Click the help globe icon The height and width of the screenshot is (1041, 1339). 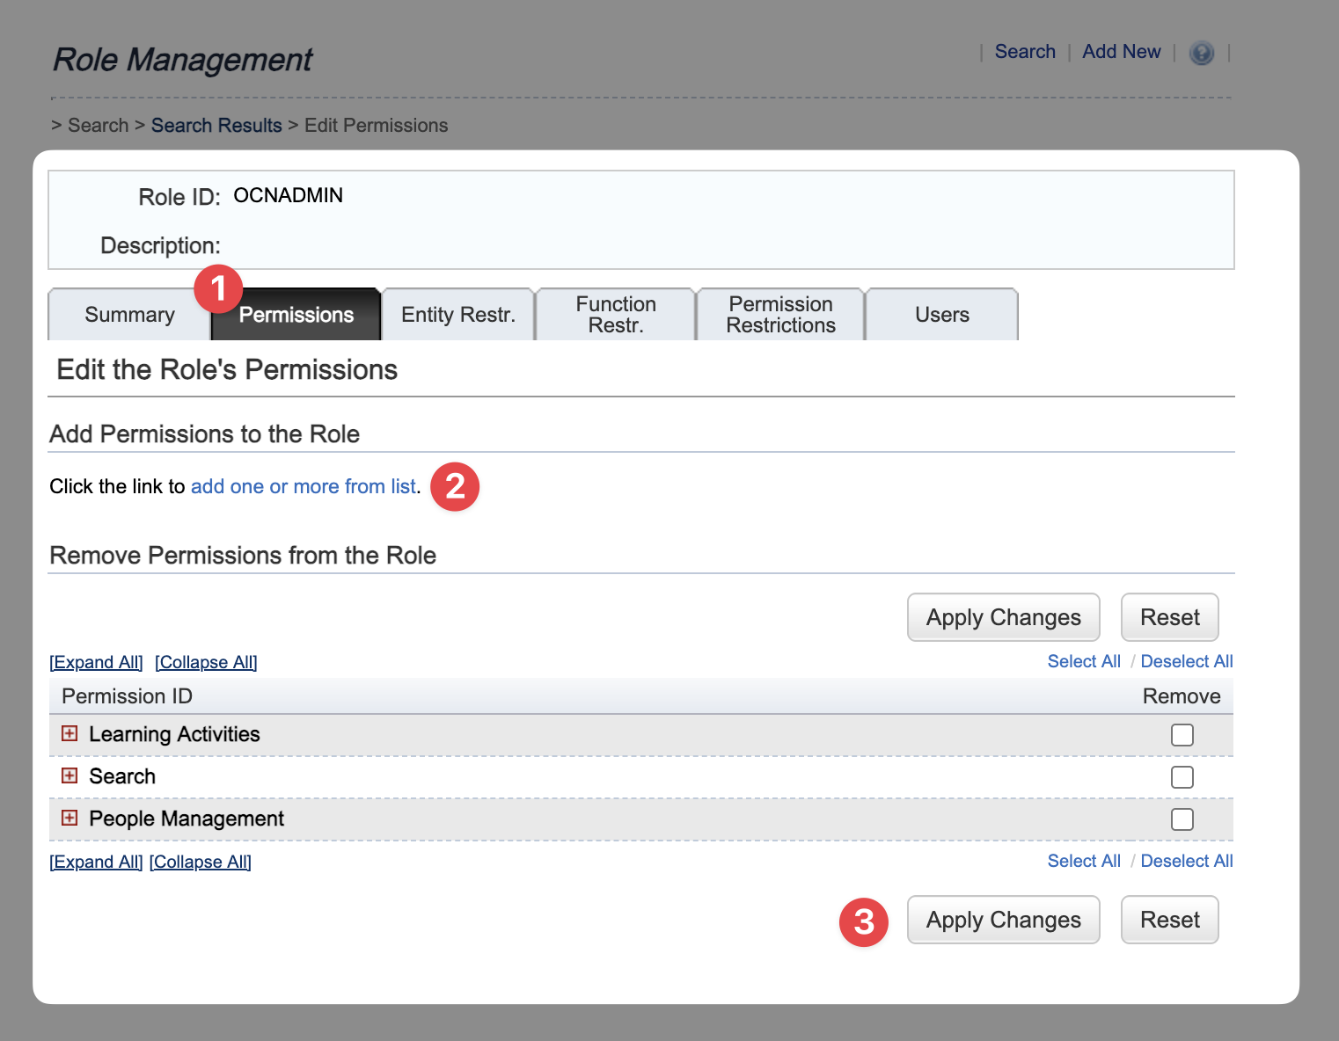1201,53
